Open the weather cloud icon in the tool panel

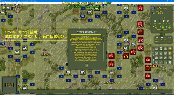click(x=165, y=49)
